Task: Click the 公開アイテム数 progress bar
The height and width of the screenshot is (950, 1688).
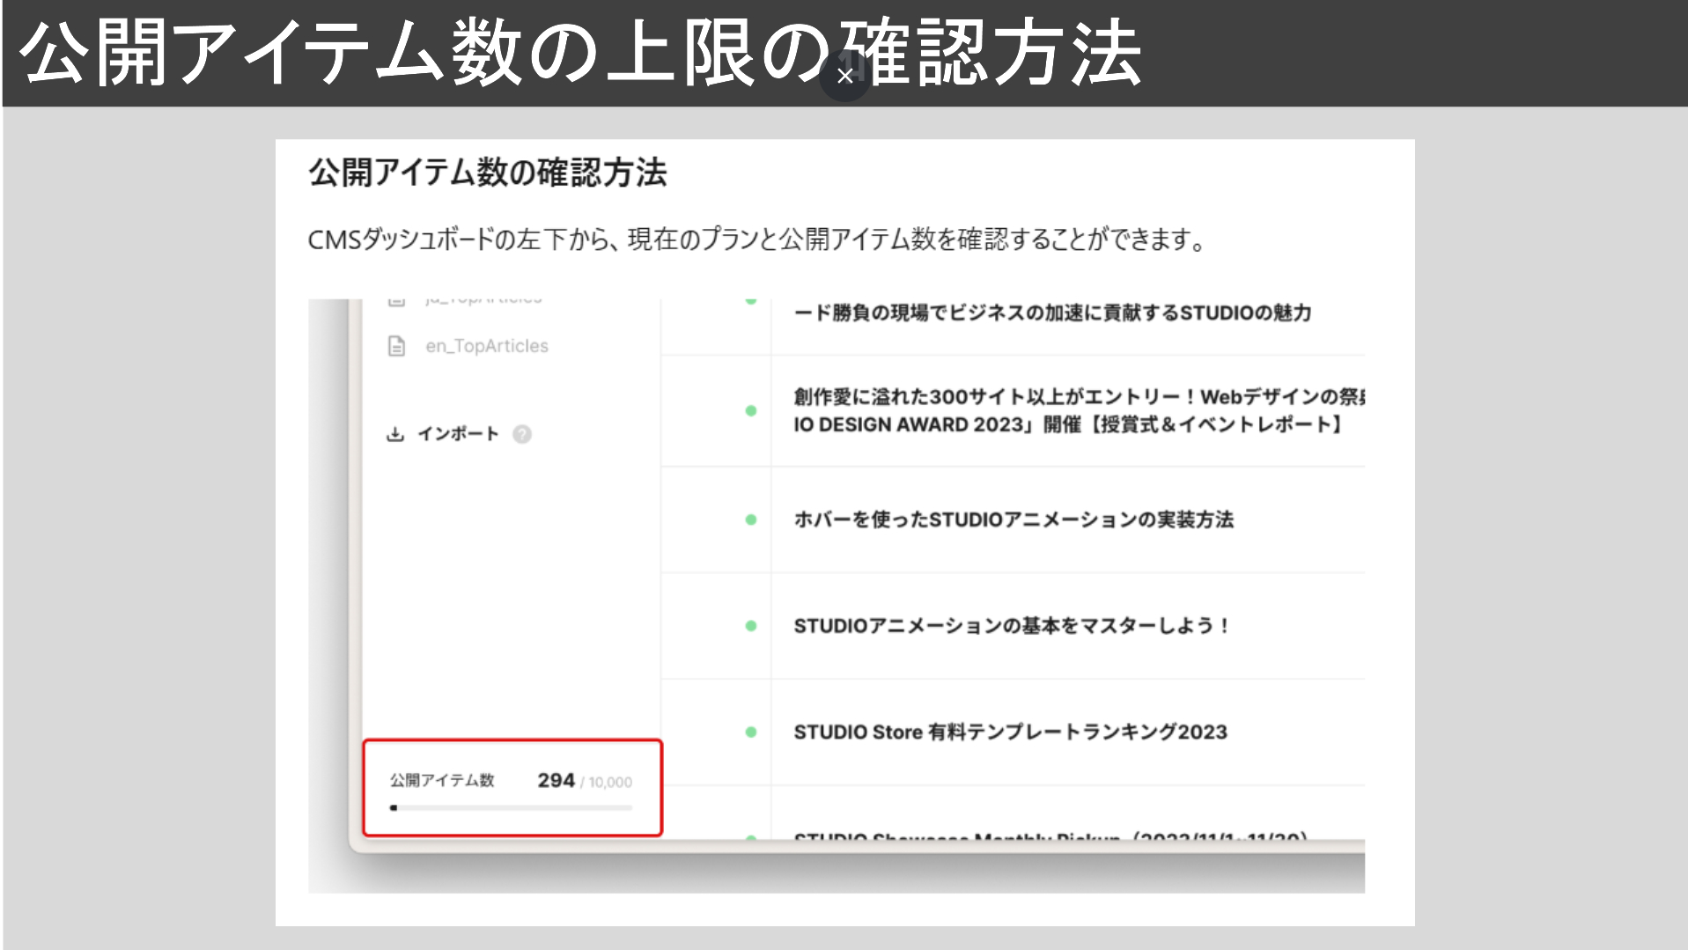Action: (511, 807)
